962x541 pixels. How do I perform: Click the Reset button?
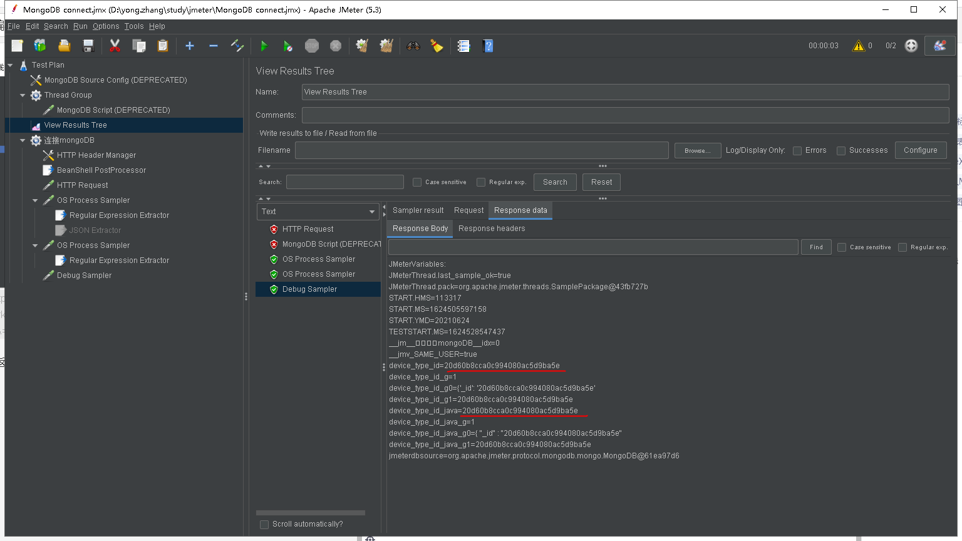point(601,182)
